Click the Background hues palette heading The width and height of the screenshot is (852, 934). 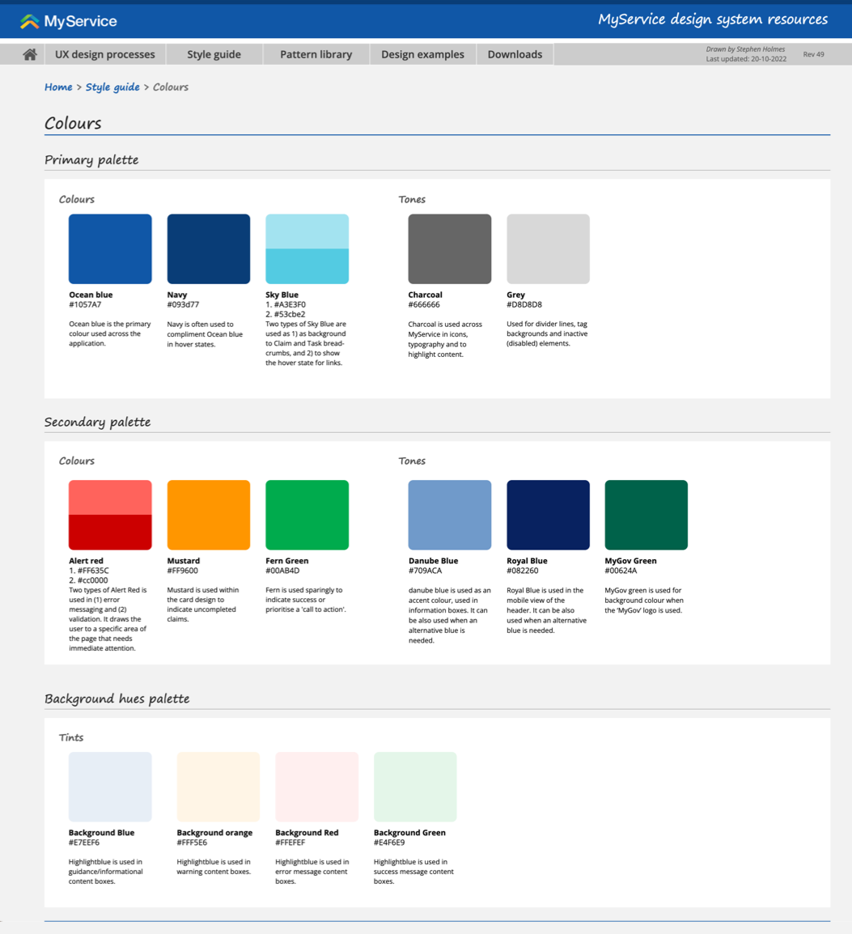click(117, 698)
